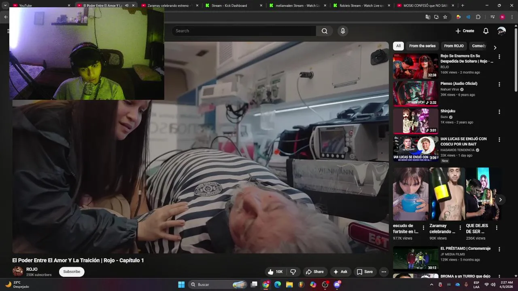Open escudo de fortnite short thumbnail

(410, 194)
